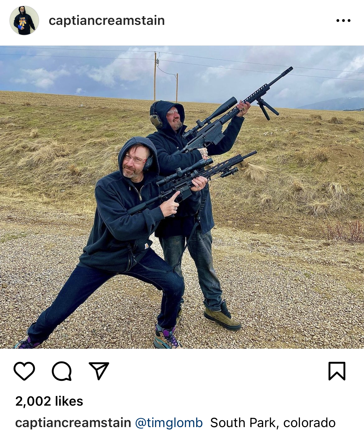Open captiancreamstain's profile picture avatar
Screen dimensions: 364x433
coord(24,21)
